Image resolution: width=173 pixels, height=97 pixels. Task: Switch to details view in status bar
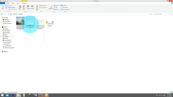click(169, 92)
